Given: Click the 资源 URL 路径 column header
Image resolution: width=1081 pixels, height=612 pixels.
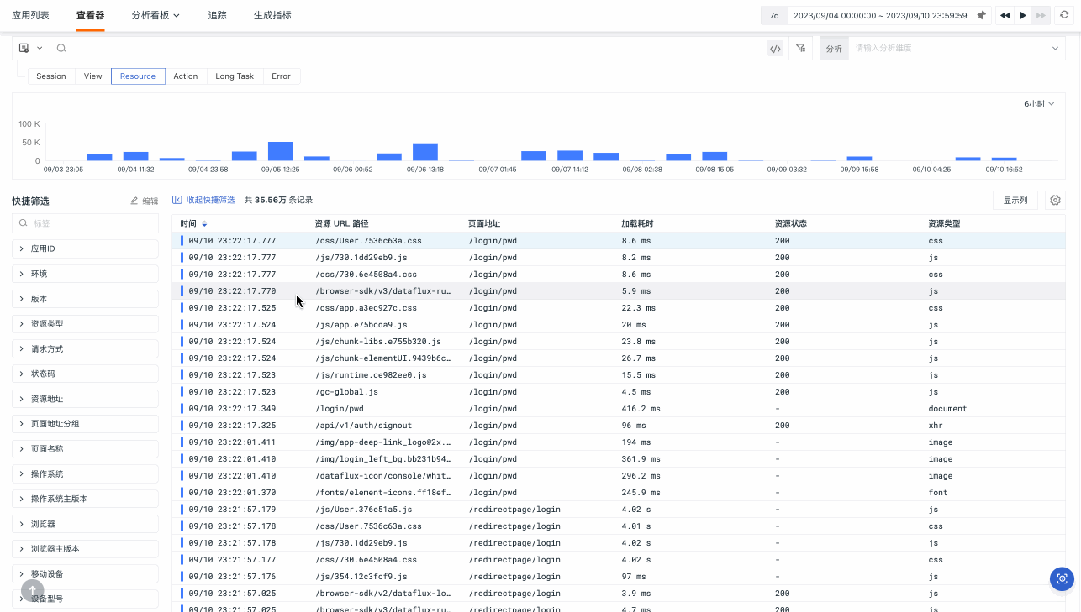Looking at the screenshot, I should pyautogui.click(x=341, y=224).
